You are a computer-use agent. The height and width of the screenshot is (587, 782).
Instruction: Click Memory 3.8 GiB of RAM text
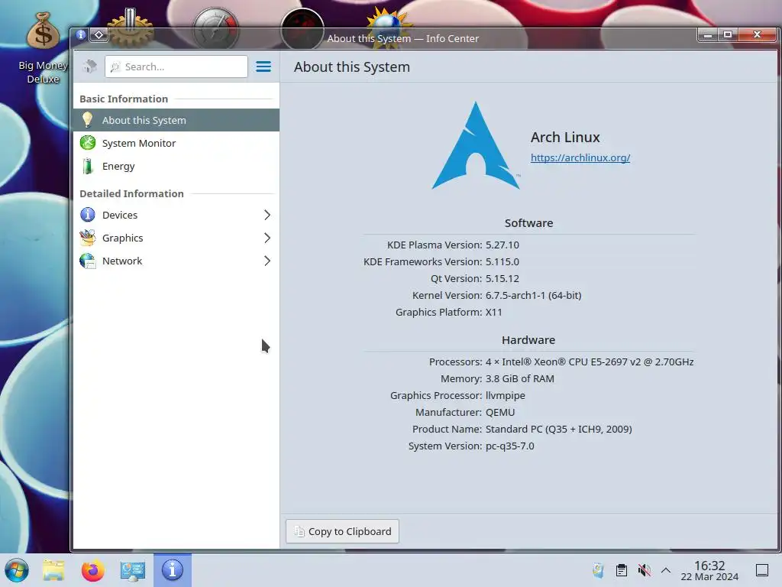[x=519, y=379]
